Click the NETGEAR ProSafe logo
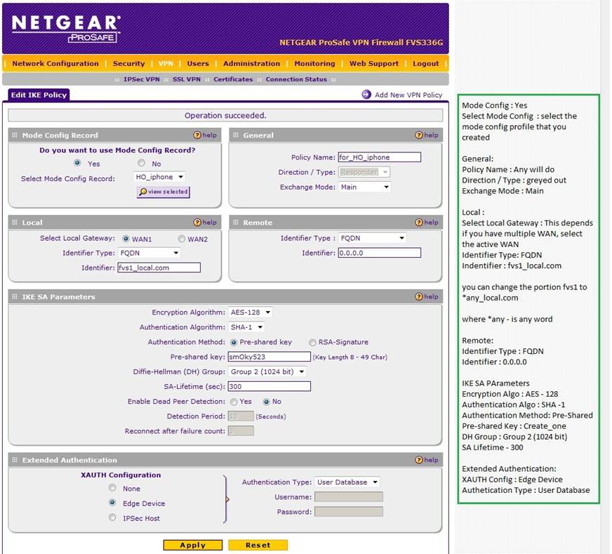 tap(65, 28)
